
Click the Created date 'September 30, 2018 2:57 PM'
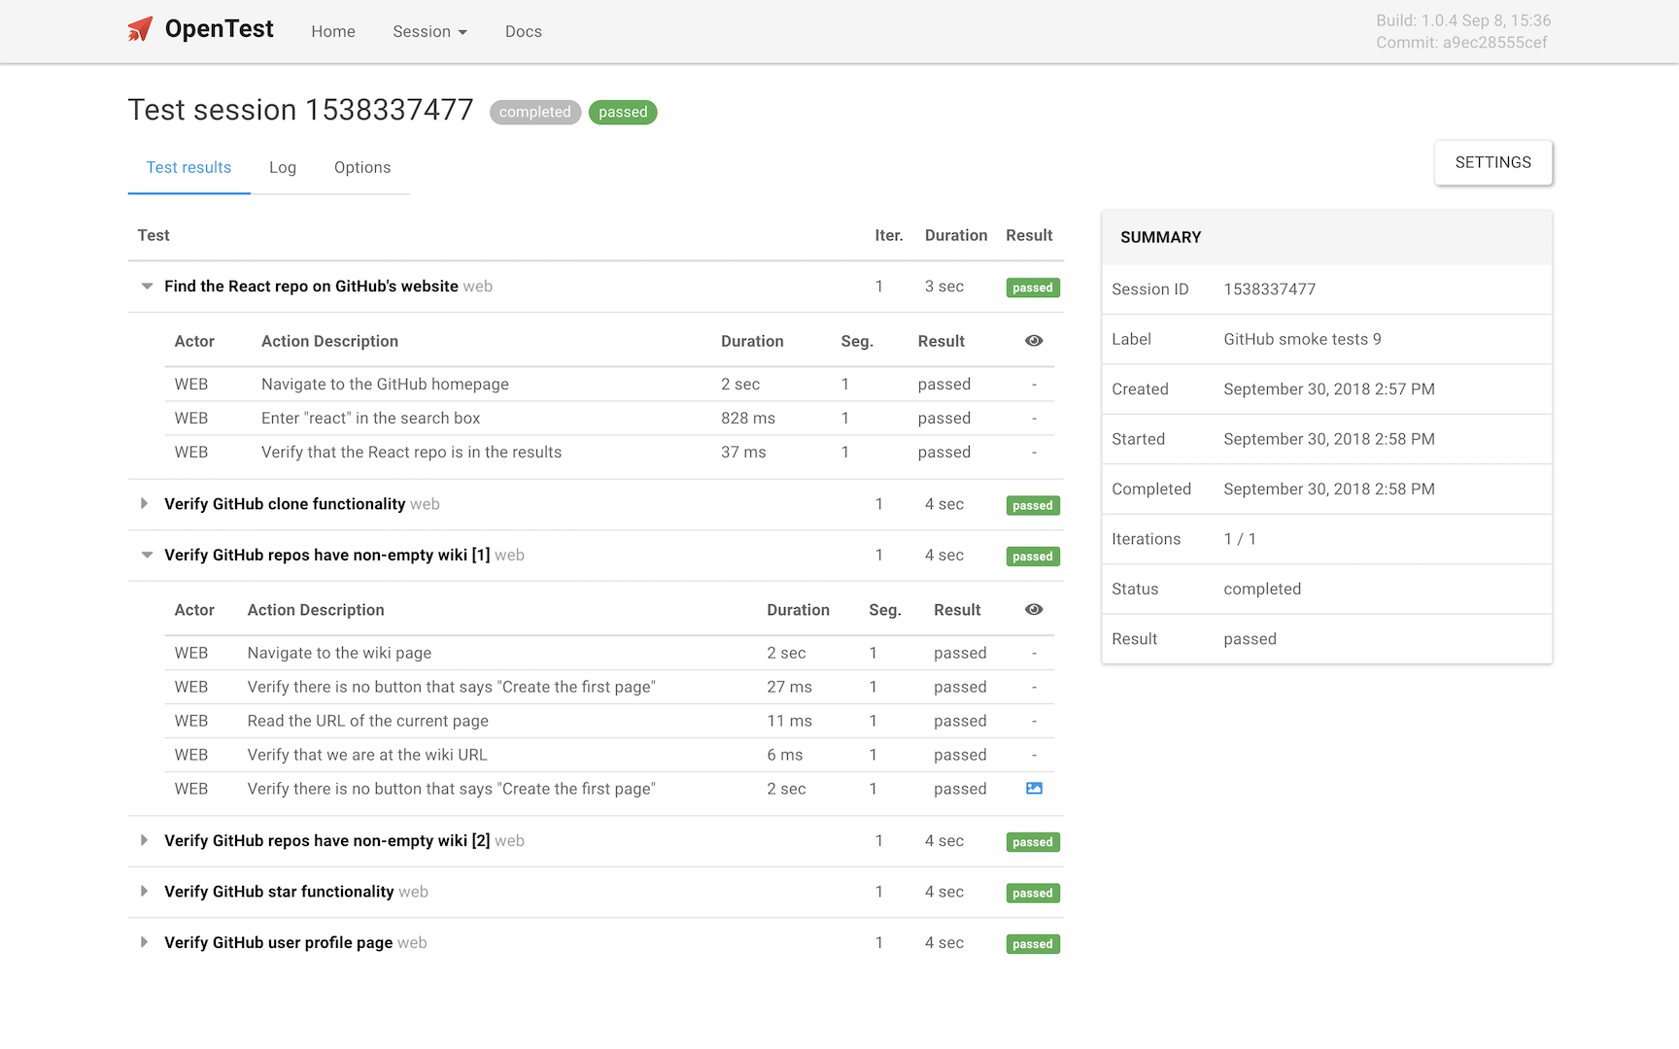[x=1329, y=389]
